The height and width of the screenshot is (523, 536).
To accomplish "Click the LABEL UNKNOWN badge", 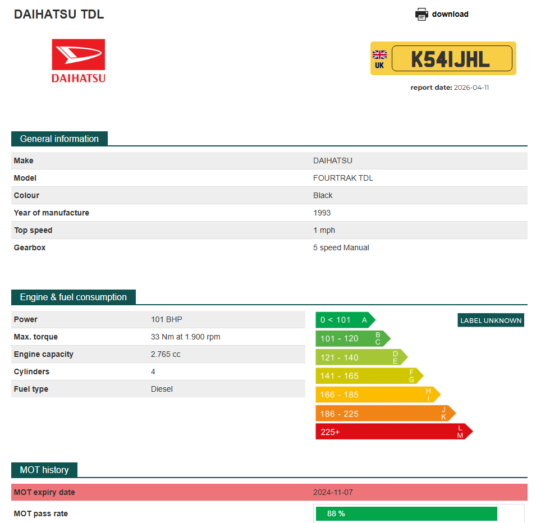I will (491, 320).
